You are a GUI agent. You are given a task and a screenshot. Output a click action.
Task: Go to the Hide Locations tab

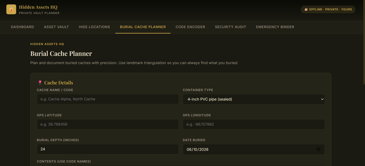tap(94, 27)
